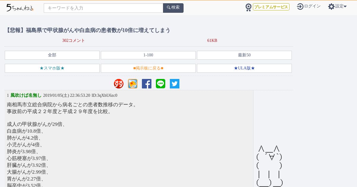Click the ログイン arrow icon
Image resolution: width=357 pixels, height=187 pixels.
(x=300, y=7)
